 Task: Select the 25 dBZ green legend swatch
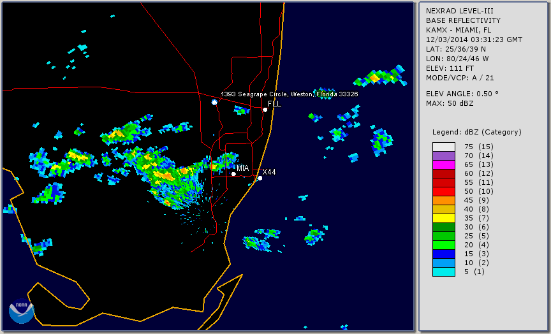pos(444,236)
